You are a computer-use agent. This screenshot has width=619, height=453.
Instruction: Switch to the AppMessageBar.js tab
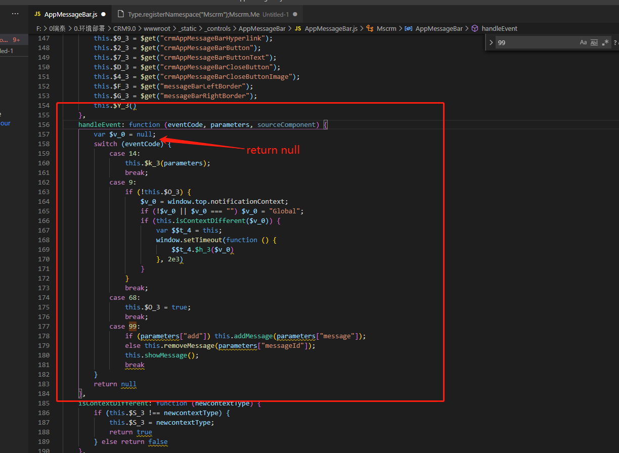70,15
